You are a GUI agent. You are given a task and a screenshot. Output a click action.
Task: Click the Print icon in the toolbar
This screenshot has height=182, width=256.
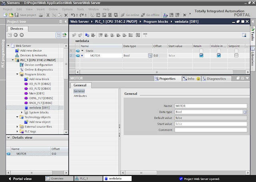click(41, 15)
